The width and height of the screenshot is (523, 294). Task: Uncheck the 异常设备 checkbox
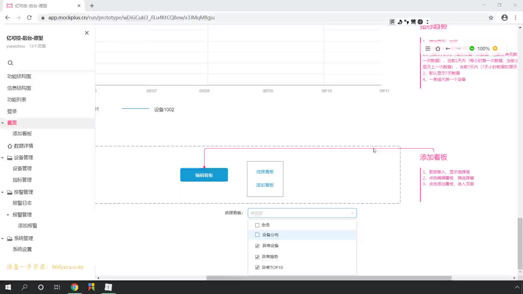point(257,246)
